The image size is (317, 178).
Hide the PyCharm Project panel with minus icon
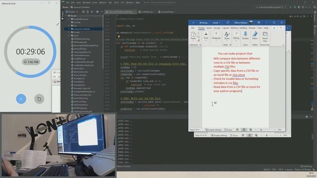point(102,12)
